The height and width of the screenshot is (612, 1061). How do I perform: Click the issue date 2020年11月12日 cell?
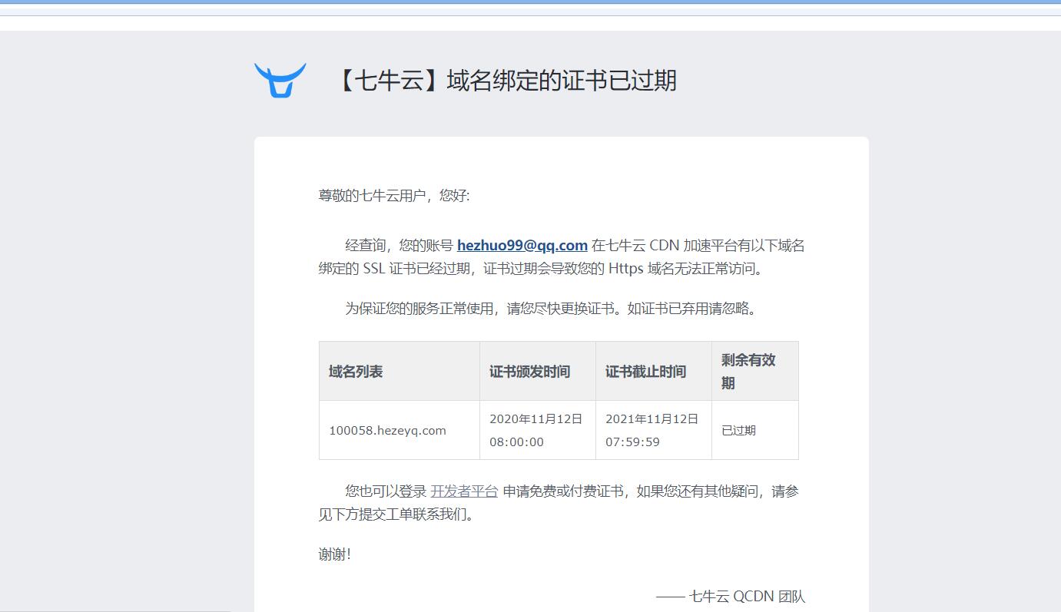pos(538,430)
